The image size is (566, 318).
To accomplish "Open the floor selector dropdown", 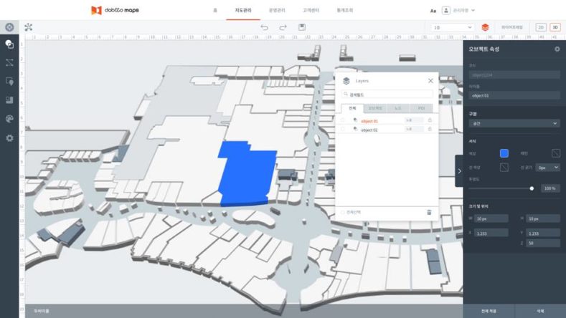I will (x=452, y=27).
